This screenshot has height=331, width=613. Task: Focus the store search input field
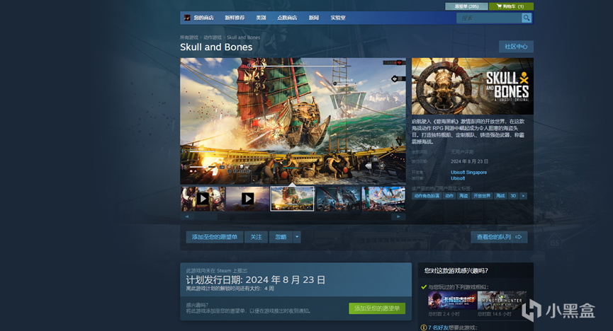[489, 18]
